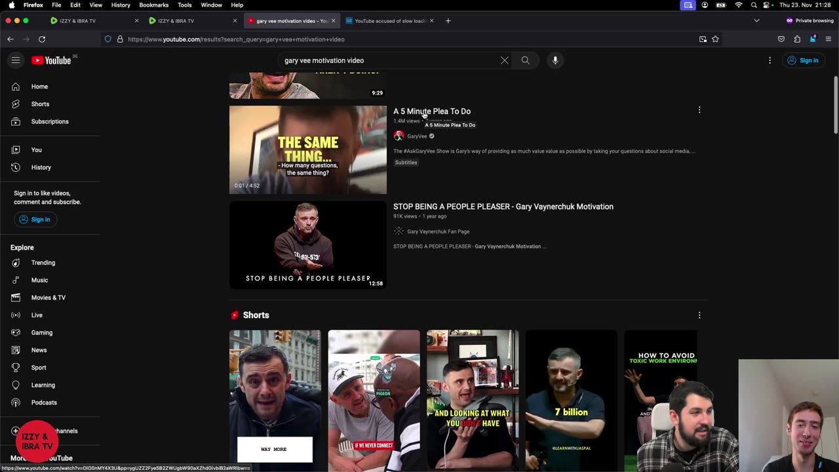Viewport: 839px width, 472px height.
Task: Click the magnifier search button
Action: coord(525,60)
